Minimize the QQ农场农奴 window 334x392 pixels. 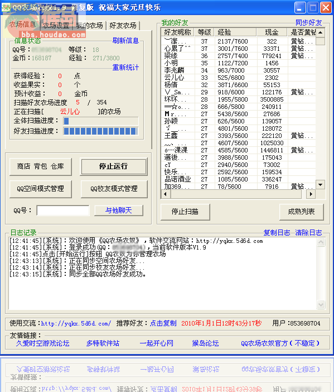(300, 7)
